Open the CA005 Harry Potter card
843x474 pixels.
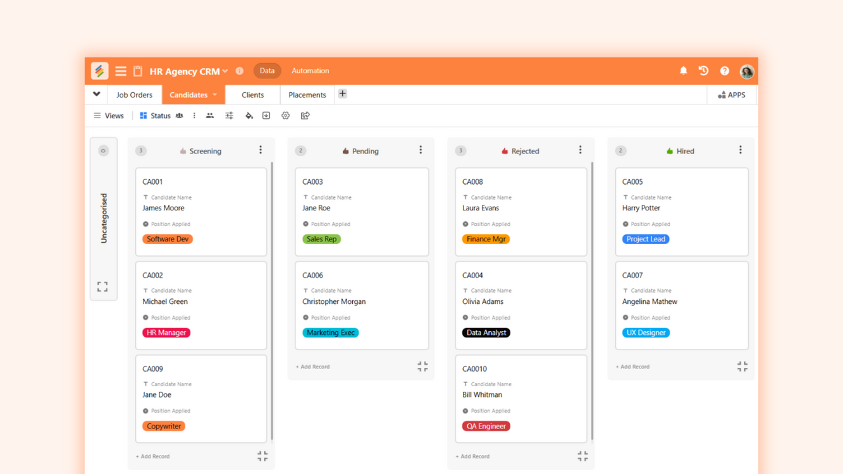pyautogui.click(x=682, y=212)
